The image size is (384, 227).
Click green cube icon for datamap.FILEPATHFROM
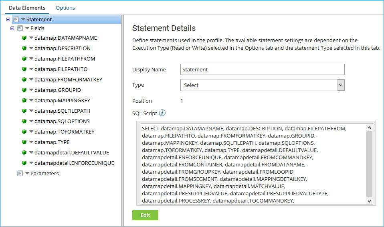(x=24, y=59)
